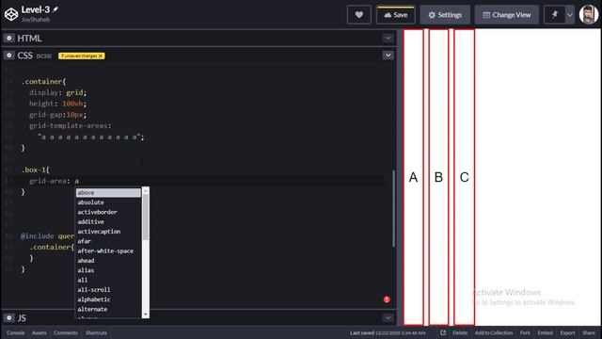Click the red error indicator icon
602x339 pixels.
point(387,299)
